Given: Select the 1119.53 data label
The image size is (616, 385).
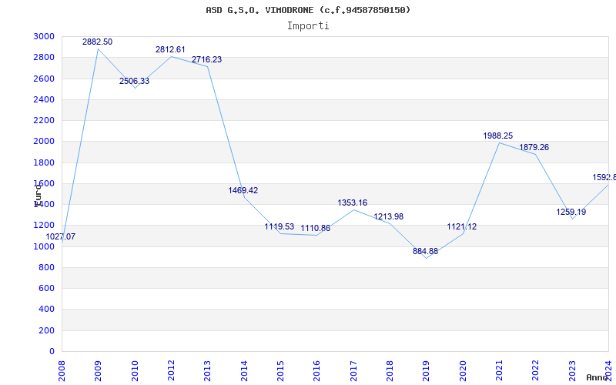Looking at the screenshot, I should pos(280,226).
